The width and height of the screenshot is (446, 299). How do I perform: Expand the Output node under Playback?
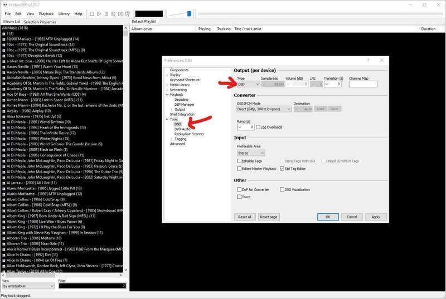coord(172,110)
